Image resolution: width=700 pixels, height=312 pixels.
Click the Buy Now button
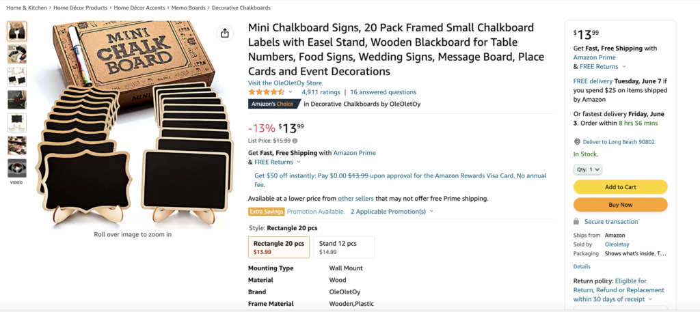620,204
